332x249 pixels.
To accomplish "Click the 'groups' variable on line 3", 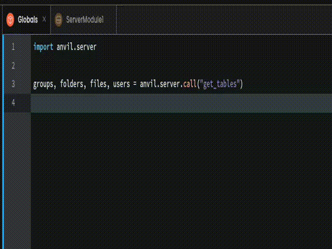I will pos(43,84).
